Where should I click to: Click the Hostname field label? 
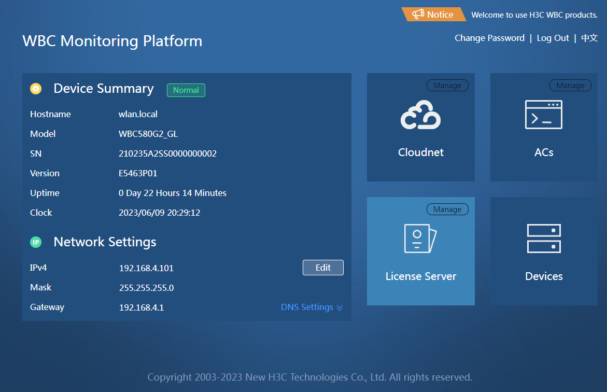[x=50, y=114]
